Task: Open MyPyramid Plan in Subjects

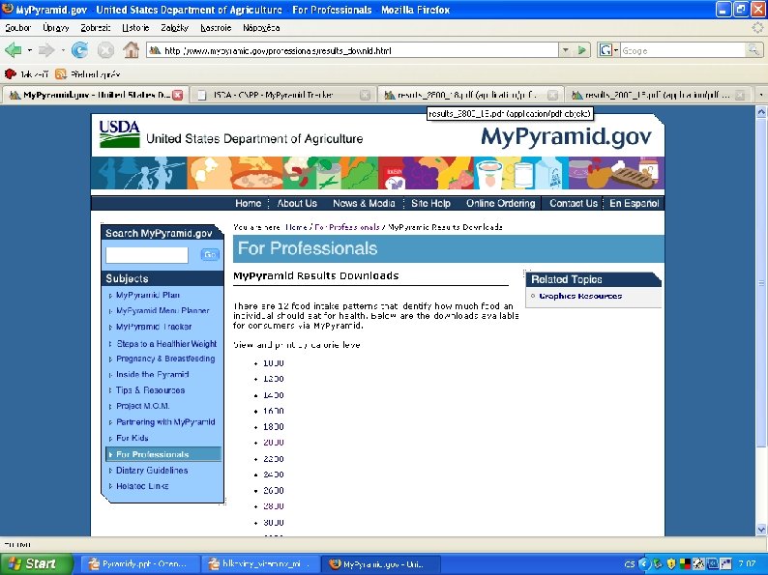Action: click(147, 295)
